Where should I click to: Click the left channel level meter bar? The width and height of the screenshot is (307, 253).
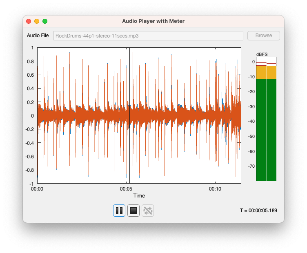[x=261, y=131]
